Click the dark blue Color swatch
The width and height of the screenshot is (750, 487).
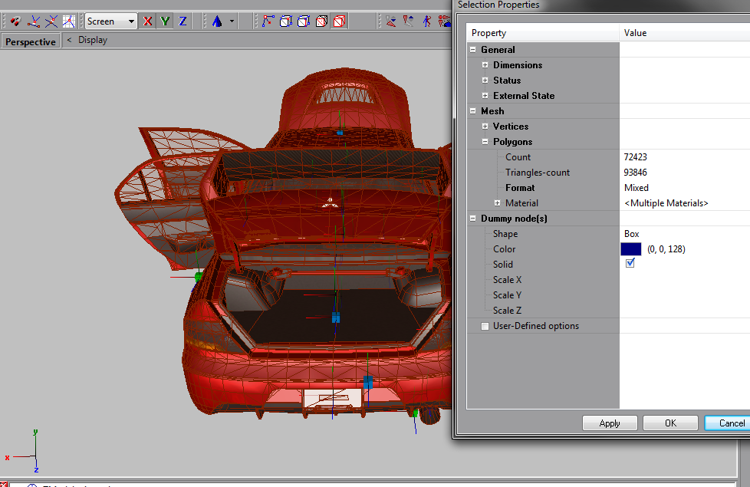pyautogui.click(x=630, y=249)
